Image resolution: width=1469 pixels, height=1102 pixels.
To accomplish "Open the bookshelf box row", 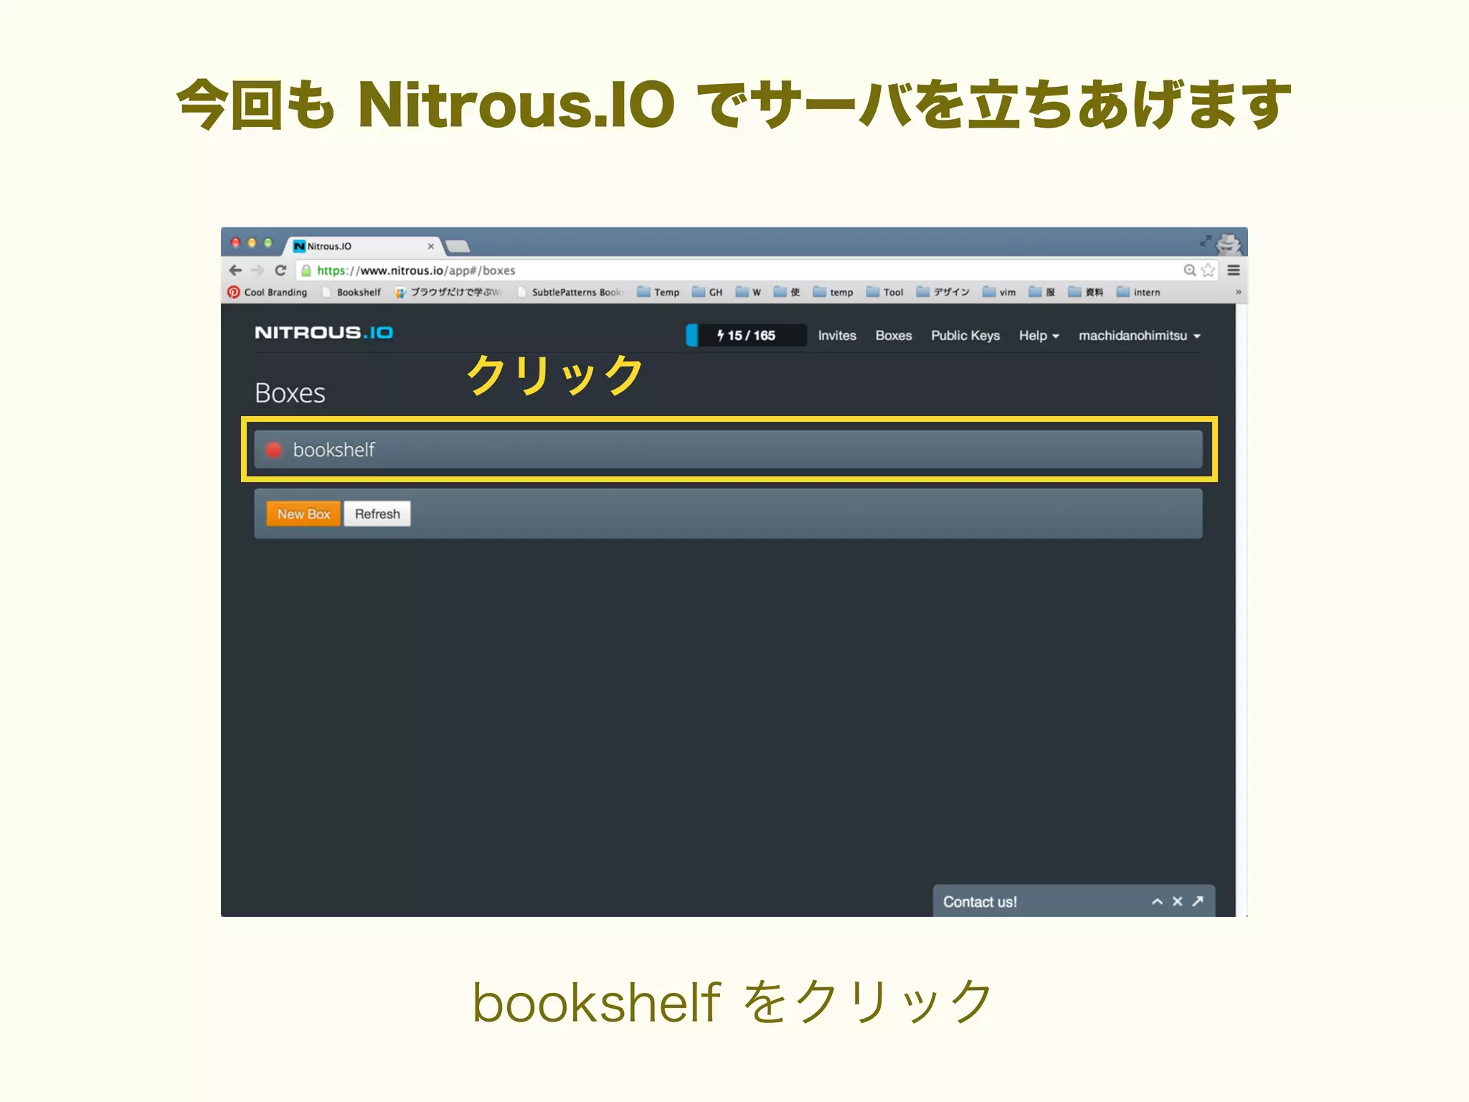I will pyautogui.click(x=728, y=449).
